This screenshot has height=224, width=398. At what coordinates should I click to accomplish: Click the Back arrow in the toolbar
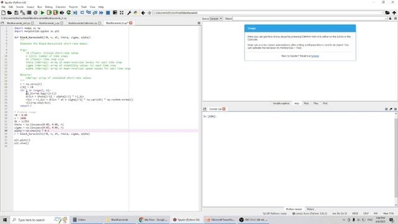(x=143, y=12)
